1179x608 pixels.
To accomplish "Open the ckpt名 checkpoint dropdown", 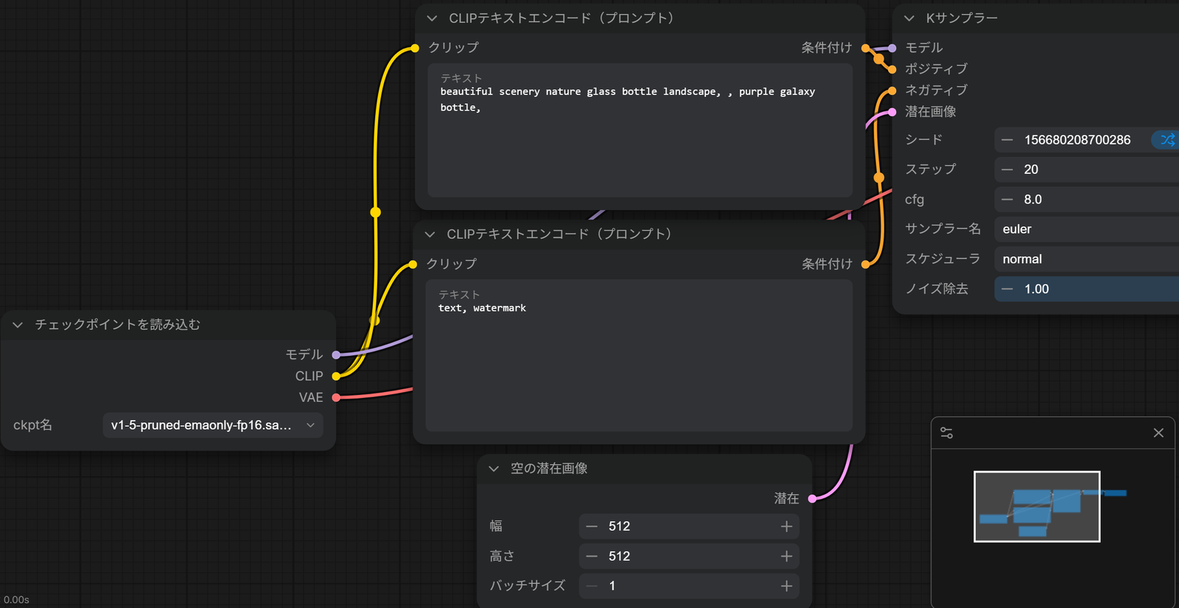I will tap(213, 425).
